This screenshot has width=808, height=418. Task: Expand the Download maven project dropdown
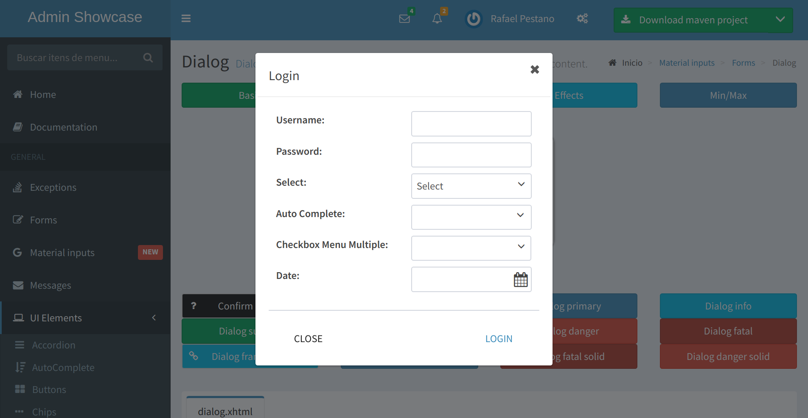(780, 20)
